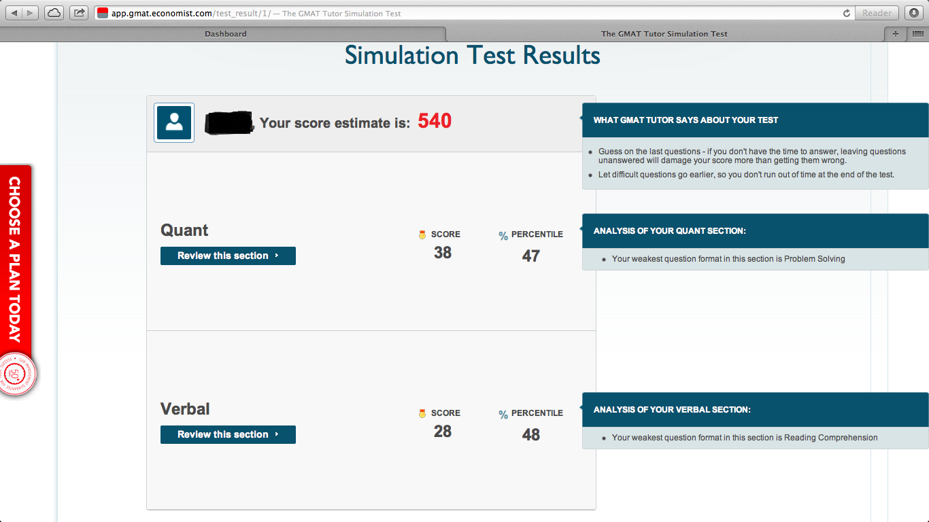Click the Verbal section title
This screenshot has width=929, height=522.
tap(185, 409)
